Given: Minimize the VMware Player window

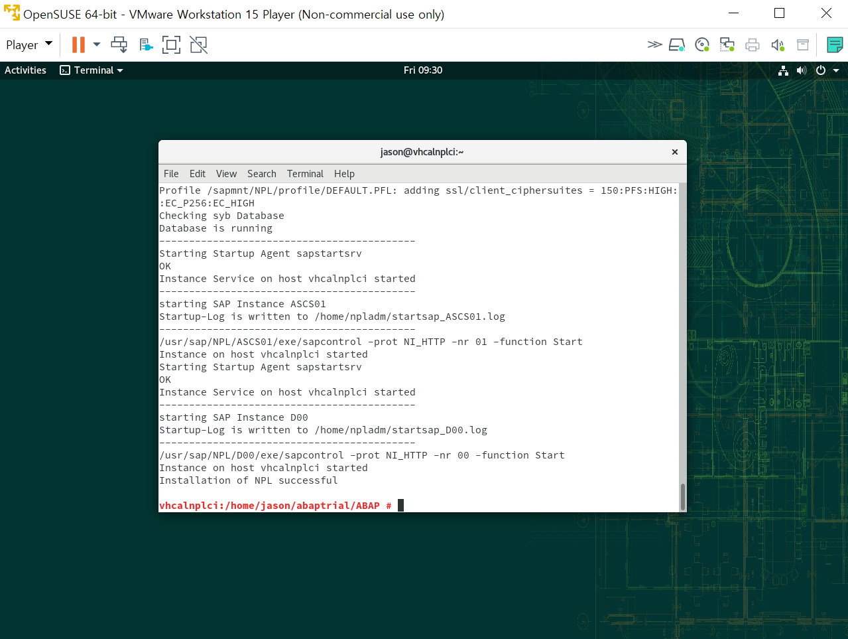Looking at the screenshot, I should tap(733, 13).
